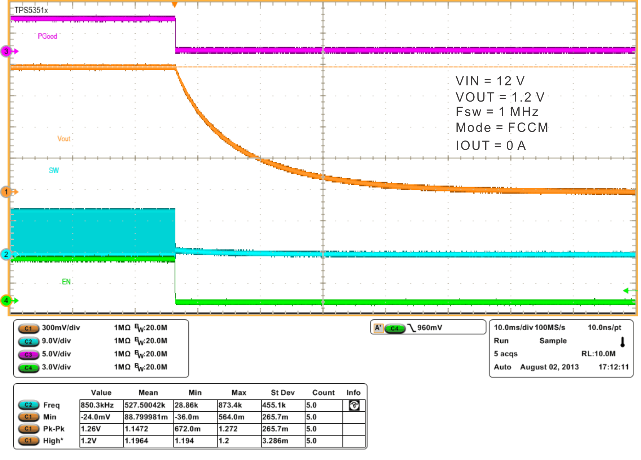Click the 3.286m St Dev cell
Image resolution: width=641 pixels, height=460 pixels.
tap(283, 441)
